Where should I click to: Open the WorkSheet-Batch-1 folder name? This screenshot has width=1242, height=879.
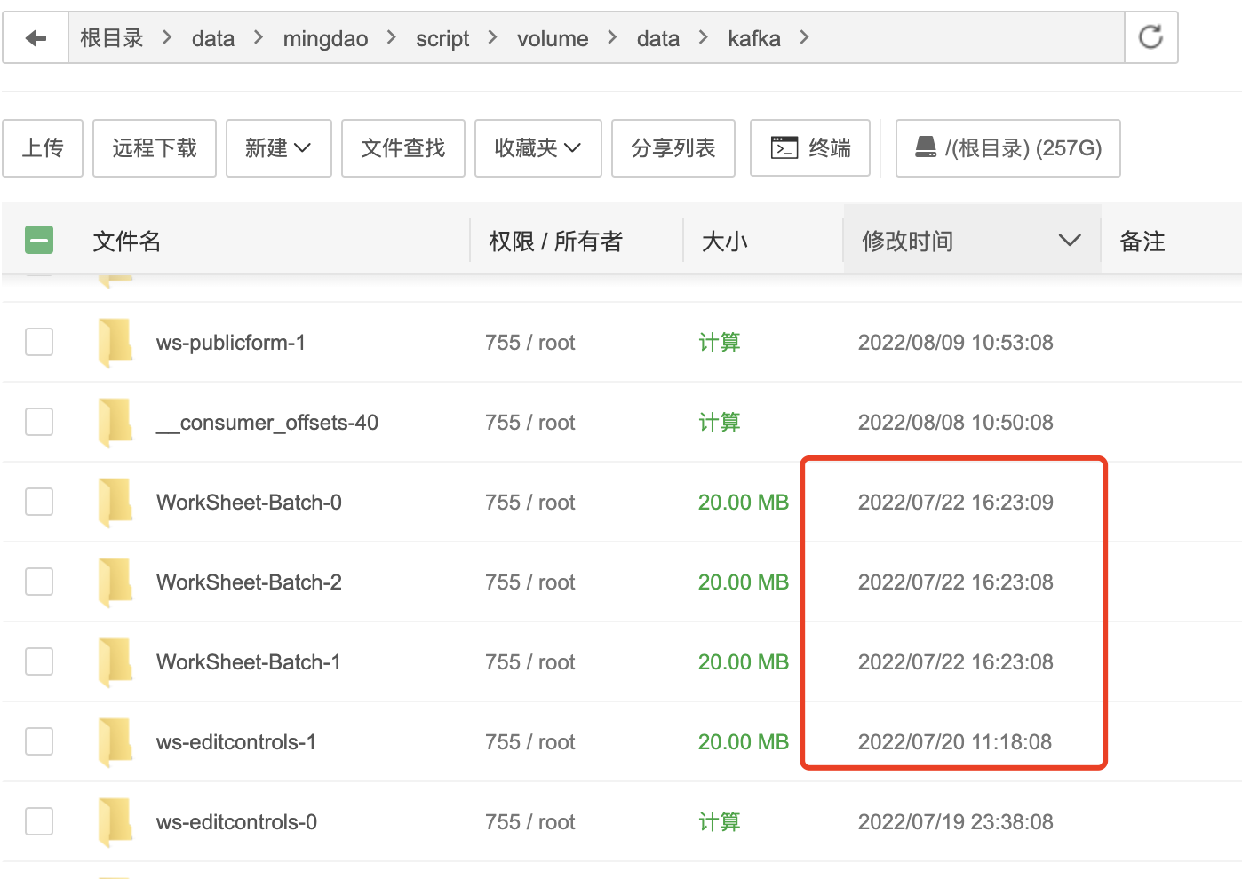pyautogui.click(x=248, y=662)
